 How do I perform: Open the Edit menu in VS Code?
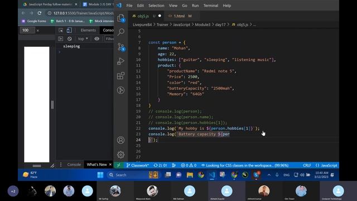140,6
